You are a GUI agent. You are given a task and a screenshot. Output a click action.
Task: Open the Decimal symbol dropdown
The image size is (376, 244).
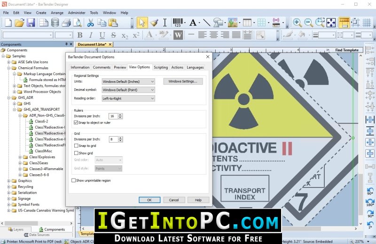tap(128, 90)
